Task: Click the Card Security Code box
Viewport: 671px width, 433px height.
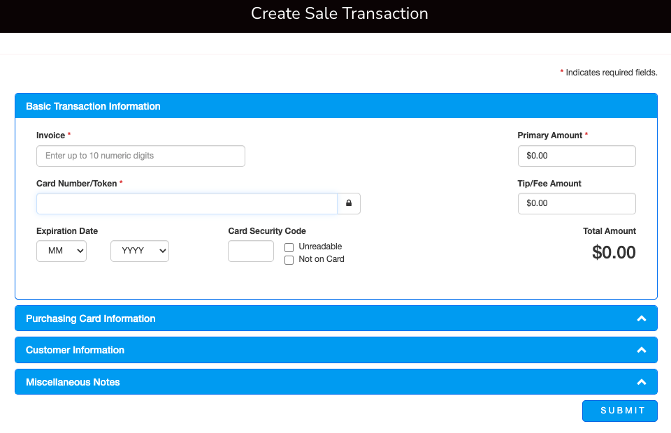Action: tap(251, 251)
